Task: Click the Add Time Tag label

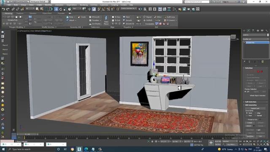Action: pos(198,145)
